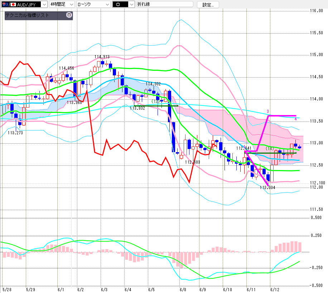Click the 6/9 date label
Viewport: 328px width, 293px height.
[x=203, y=290]
